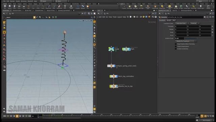Select the L-System shelf tool

coord(78,7)
